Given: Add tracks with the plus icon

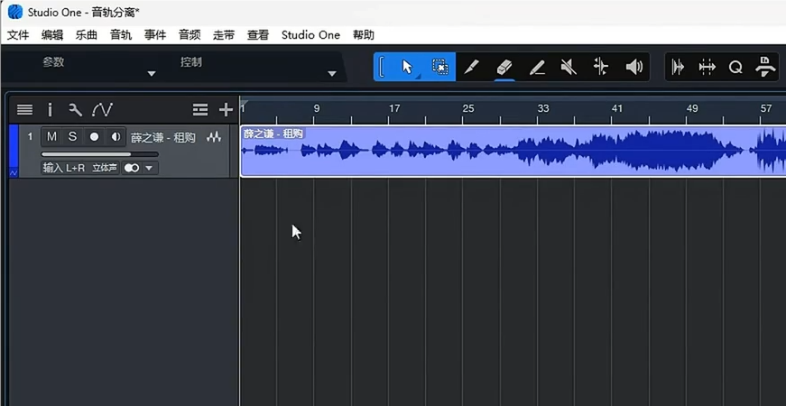Looking at the screenshot, I should (x=227, y=109).
